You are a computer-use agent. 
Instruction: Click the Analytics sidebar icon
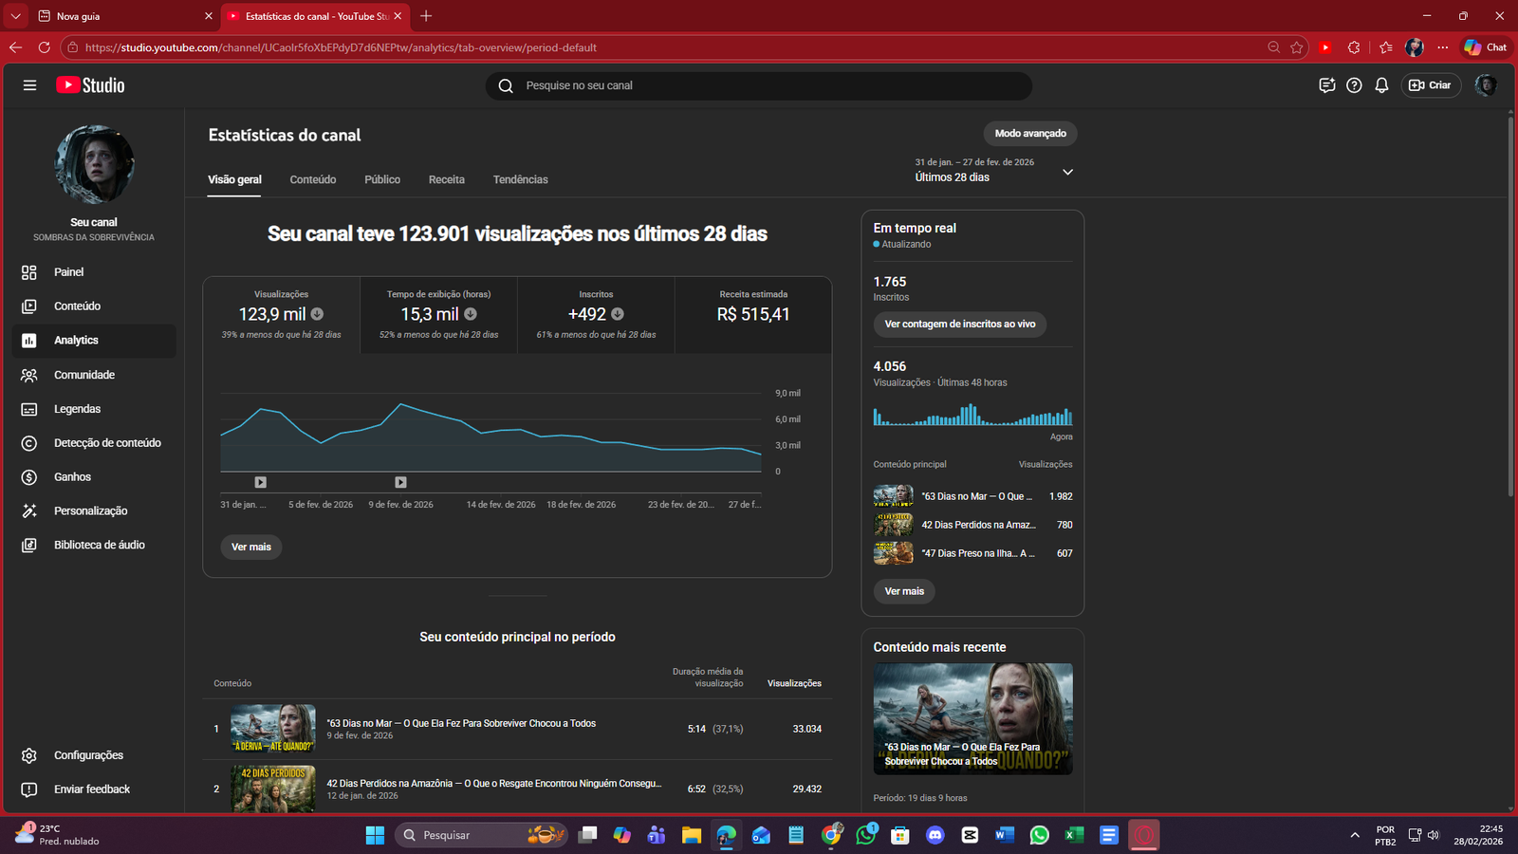point(29,341)
